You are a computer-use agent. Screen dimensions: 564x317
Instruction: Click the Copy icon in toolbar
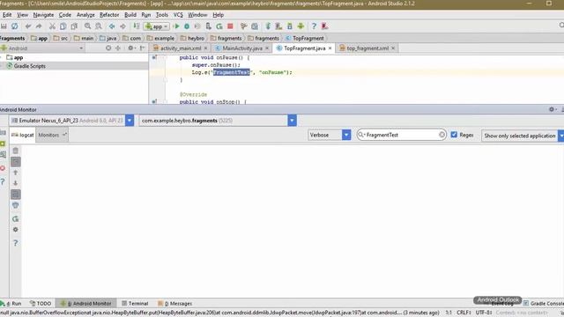[63, 26]
